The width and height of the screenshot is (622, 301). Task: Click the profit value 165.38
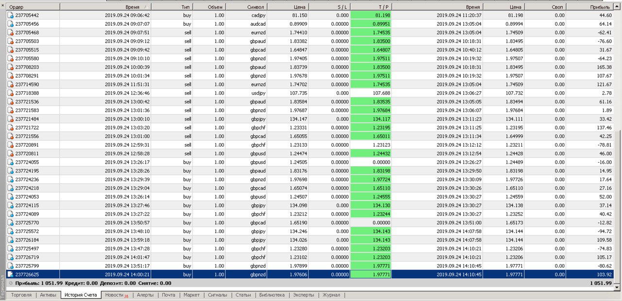603,67
